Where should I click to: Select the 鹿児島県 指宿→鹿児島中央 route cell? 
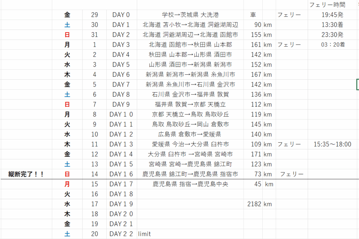[190, 184]
